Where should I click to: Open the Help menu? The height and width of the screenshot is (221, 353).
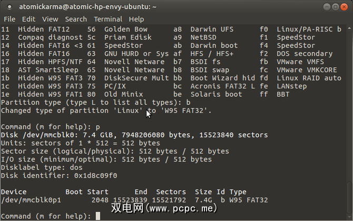(x=136, y=19)
